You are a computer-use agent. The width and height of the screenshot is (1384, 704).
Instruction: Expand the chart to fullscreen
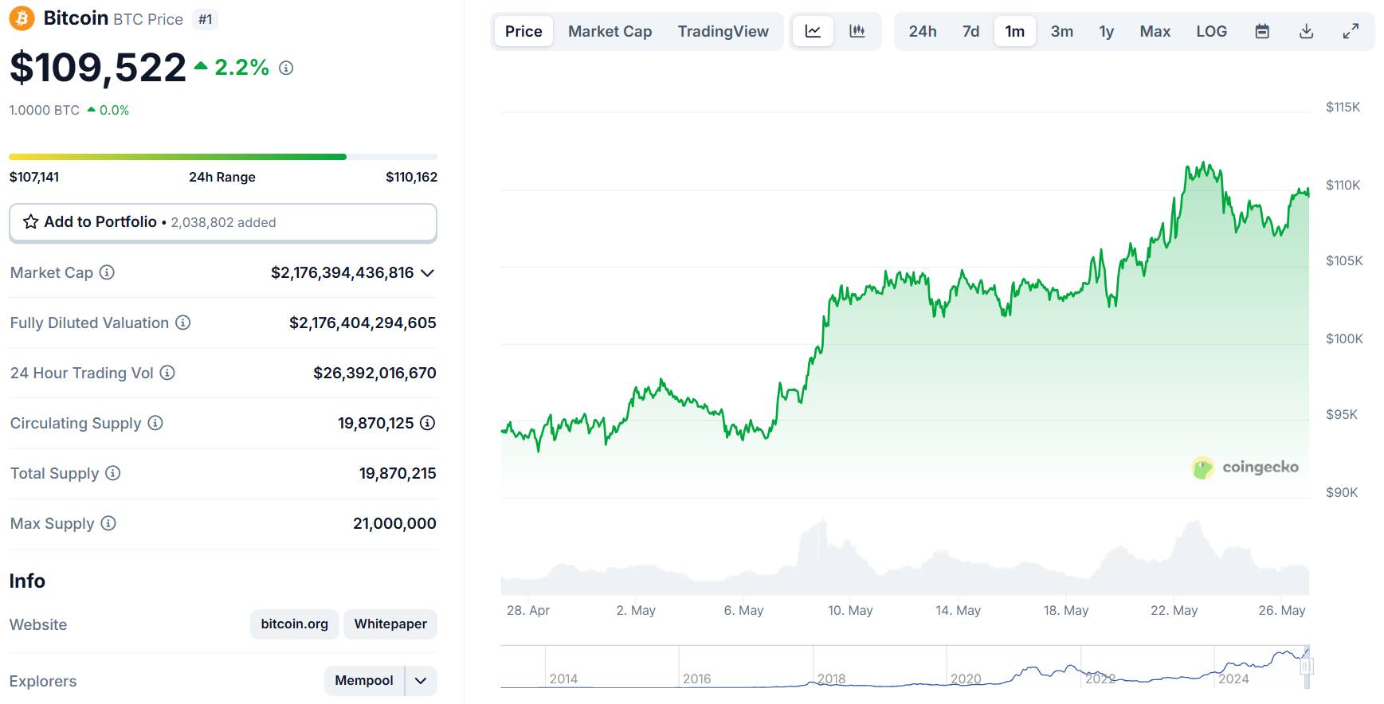[1351, 31]
